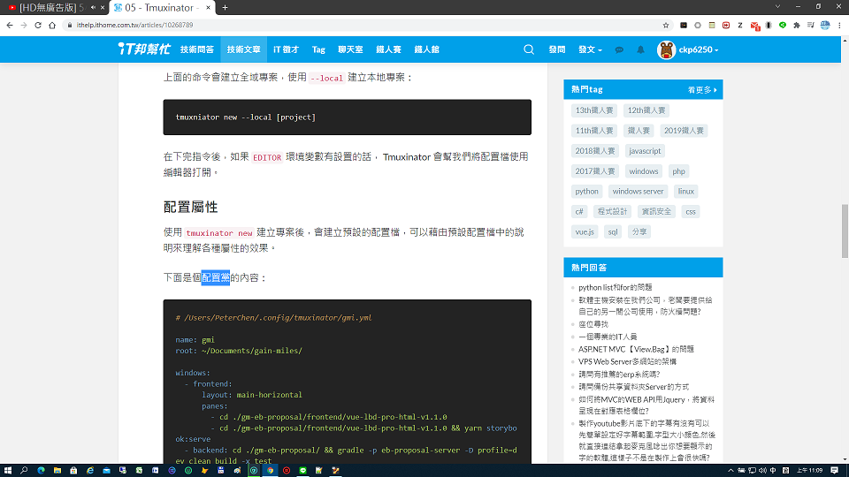Image resolution: width=849 pixels, height=477 pixels.
Task: Select the javascript tag
Action: click(x=645, y=151)
